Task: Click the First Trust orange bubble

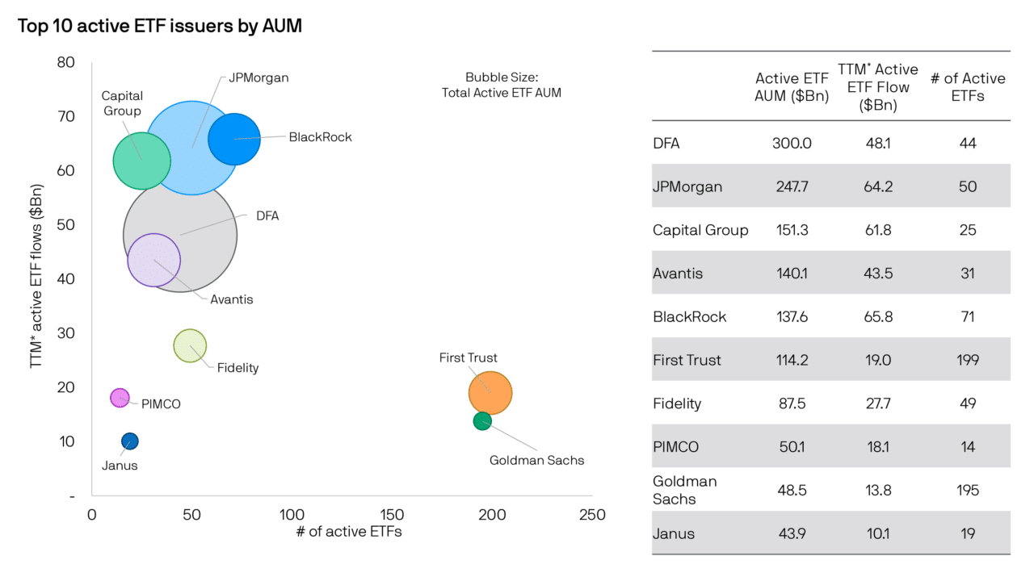Action: pos(490,393)
